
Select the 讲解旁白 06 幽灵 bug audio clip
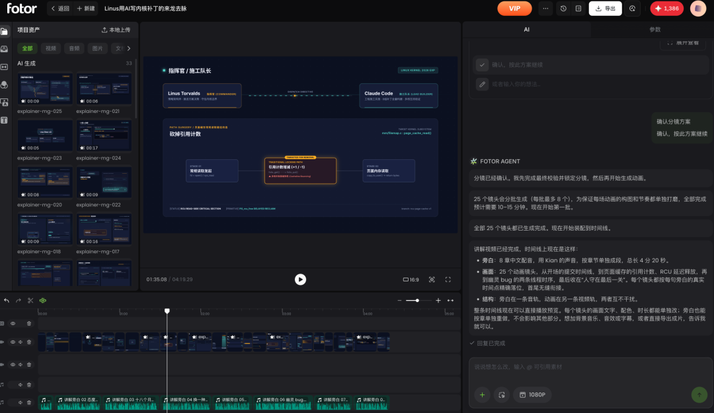click(283, 403)
